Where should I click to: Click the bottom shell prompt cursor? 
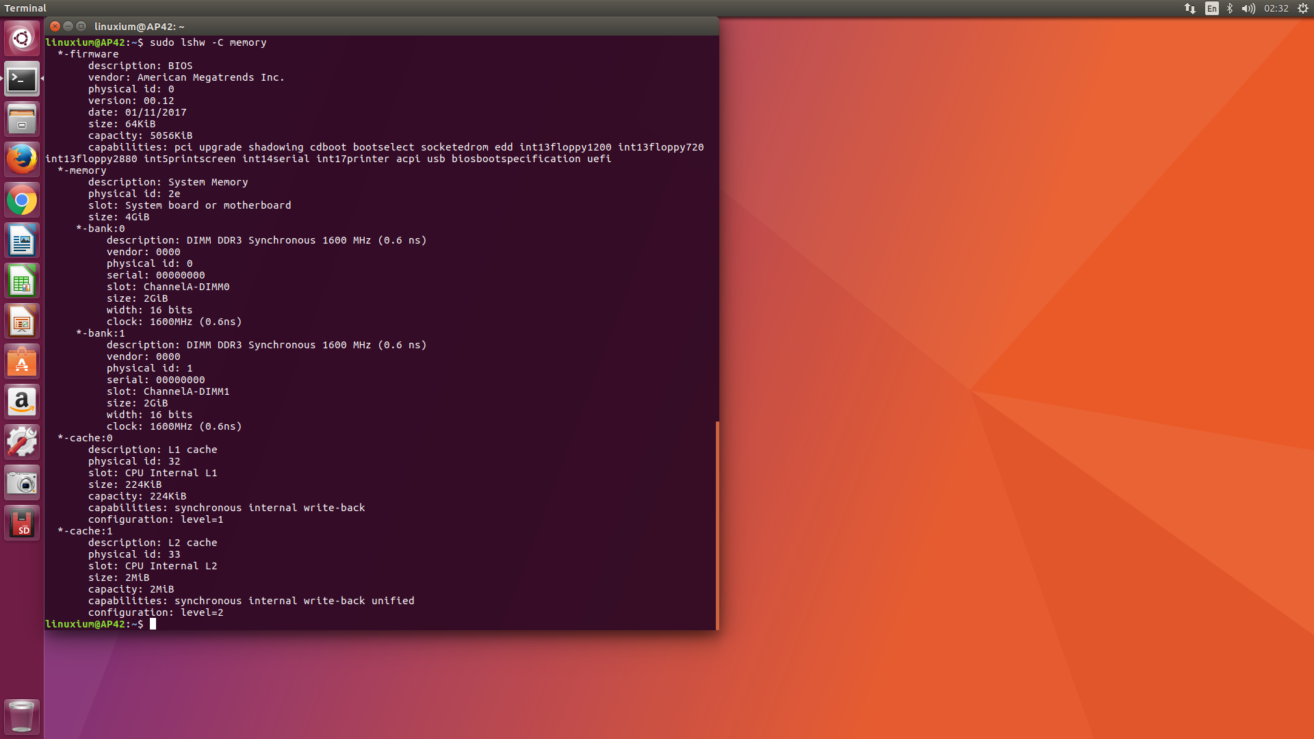153,624
